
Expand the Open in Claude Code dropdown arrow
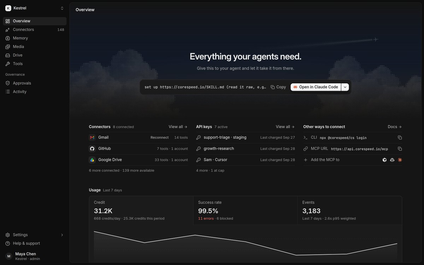[x=345, y=87]
